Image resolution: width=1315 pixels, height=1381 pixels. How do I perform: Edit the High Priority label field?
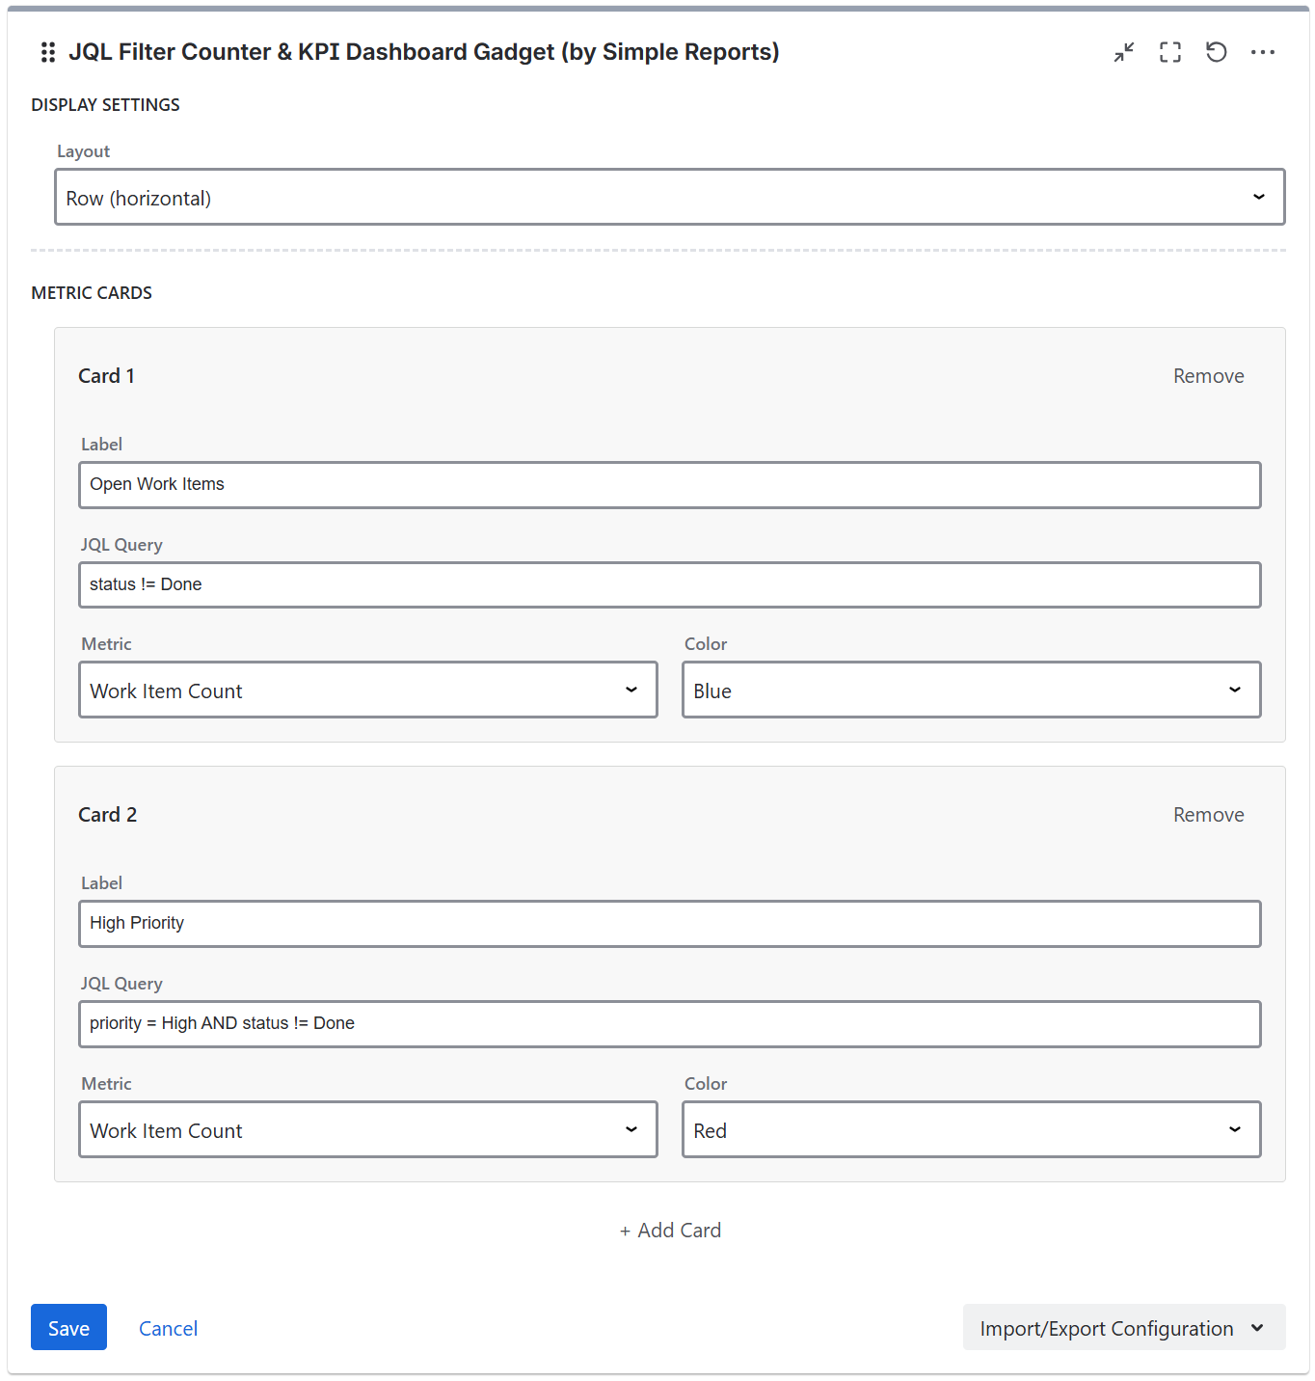(x=669, y=924)
